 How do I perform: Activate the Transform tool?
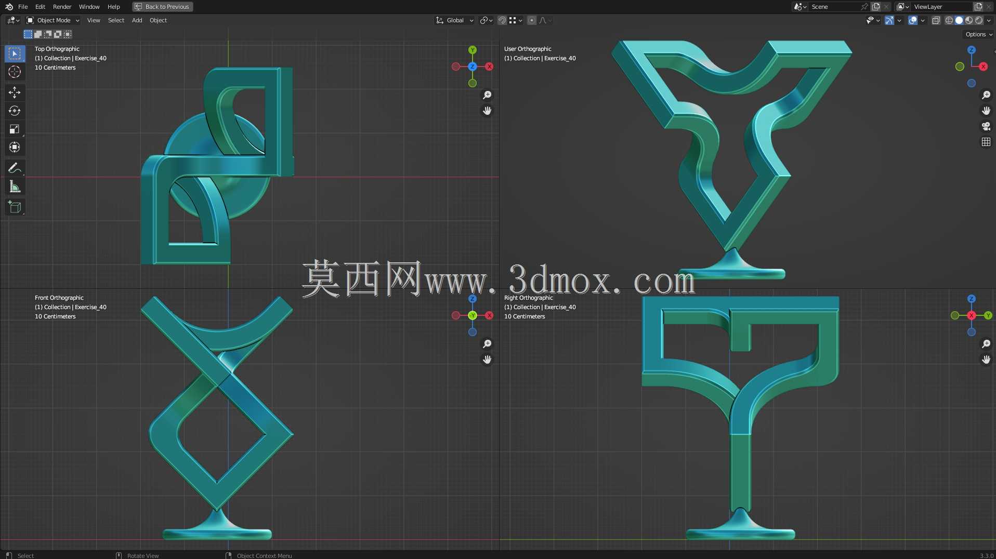[15, 147]
